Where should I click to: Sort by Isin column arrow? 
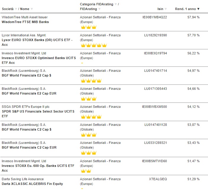point(166,9)
